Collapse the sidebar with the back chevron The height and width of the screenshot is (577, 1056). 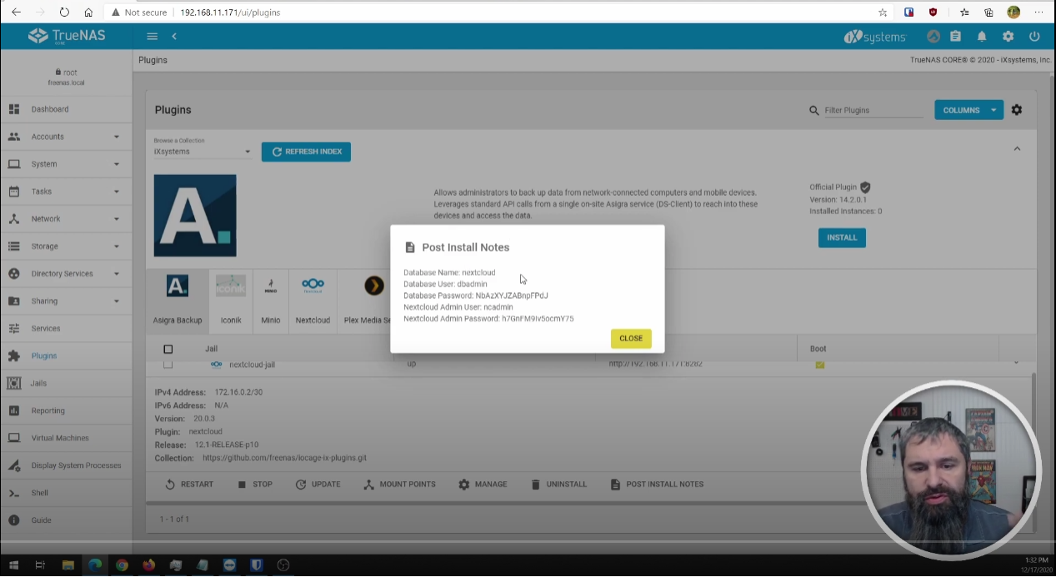(174, 36)
